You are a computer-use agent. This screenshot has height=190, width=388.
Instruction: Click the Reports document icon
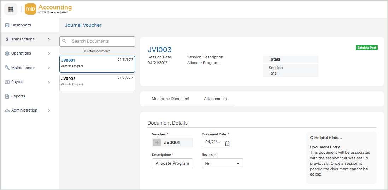[x=7, y=96]
